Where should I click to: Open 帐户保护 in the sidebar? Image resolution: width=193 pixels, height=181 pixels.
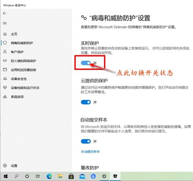point(17,52)
